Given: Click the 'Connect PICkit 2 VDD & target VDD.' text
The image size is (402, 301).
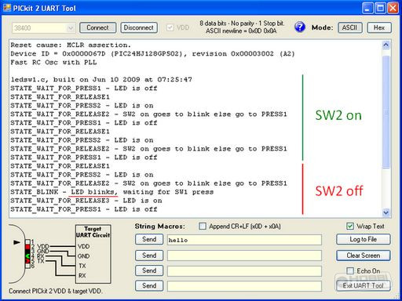Looking at the screenshot, I should [x=56, y=291].
